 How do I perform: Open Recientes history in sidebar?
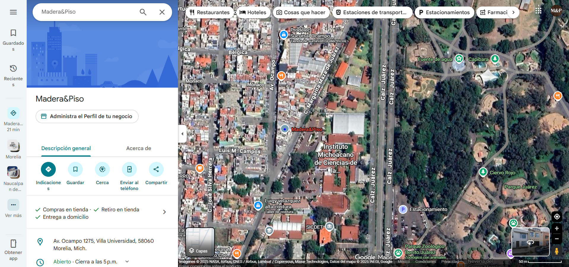(13, 68)
